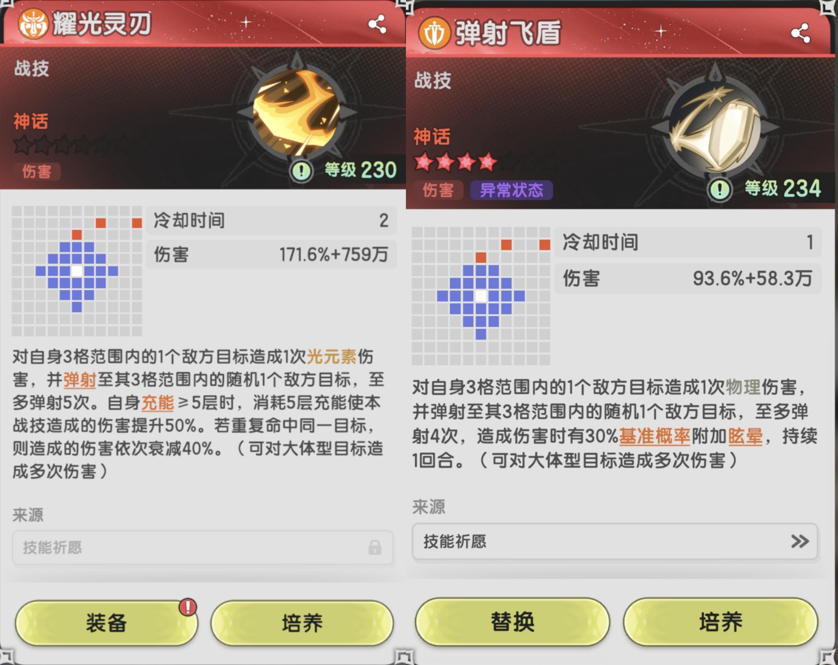Open the underlined 弹射 keyword link

coord(80,380)
